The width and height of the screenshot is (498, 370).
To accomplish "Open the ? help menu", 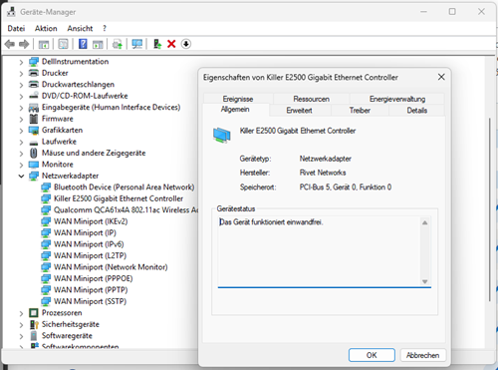I will (105, 29).
